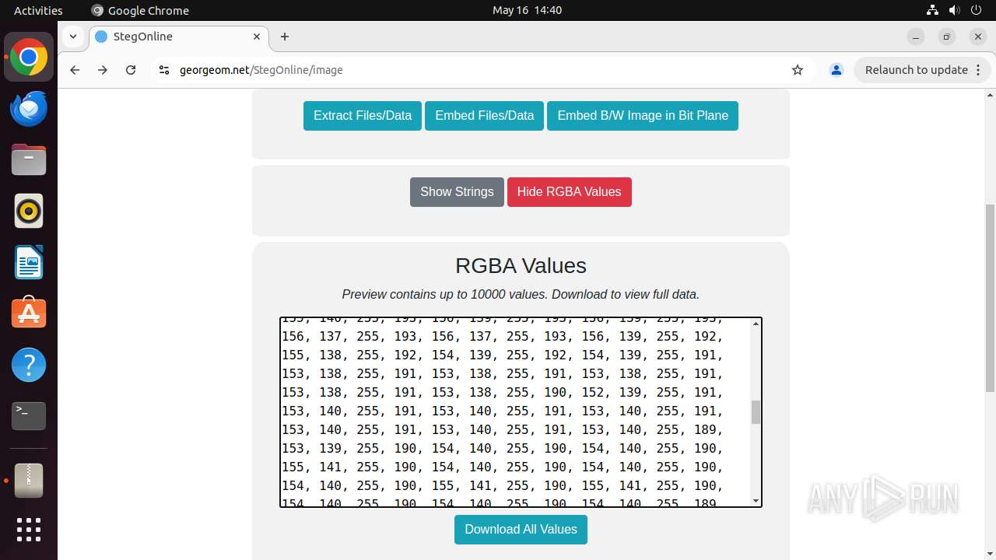Click the RGBA box scroll-up arrow
Screen dimensions: 996x560
[756, 324]
